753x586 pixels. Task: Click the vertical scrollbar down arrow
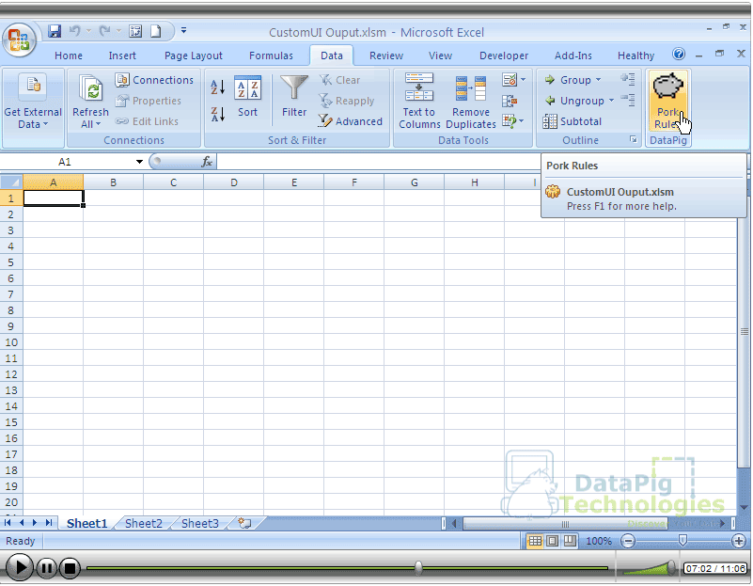pos(744,507)
